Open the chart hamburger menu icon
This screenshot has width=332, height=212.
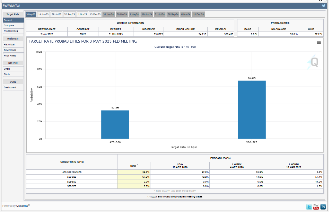319,42
